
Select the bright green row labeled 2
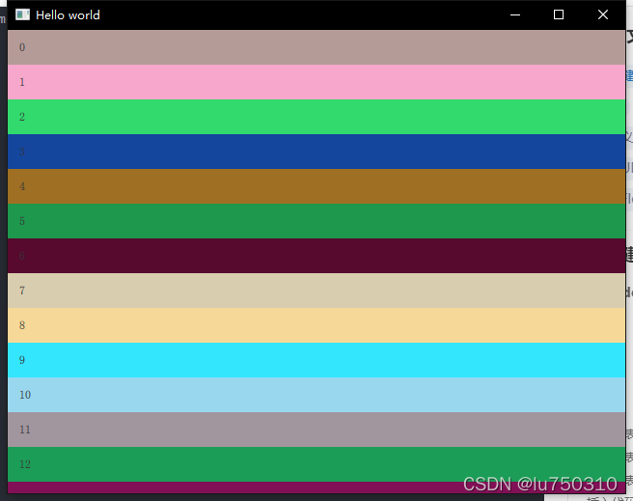tap(316, 117)
